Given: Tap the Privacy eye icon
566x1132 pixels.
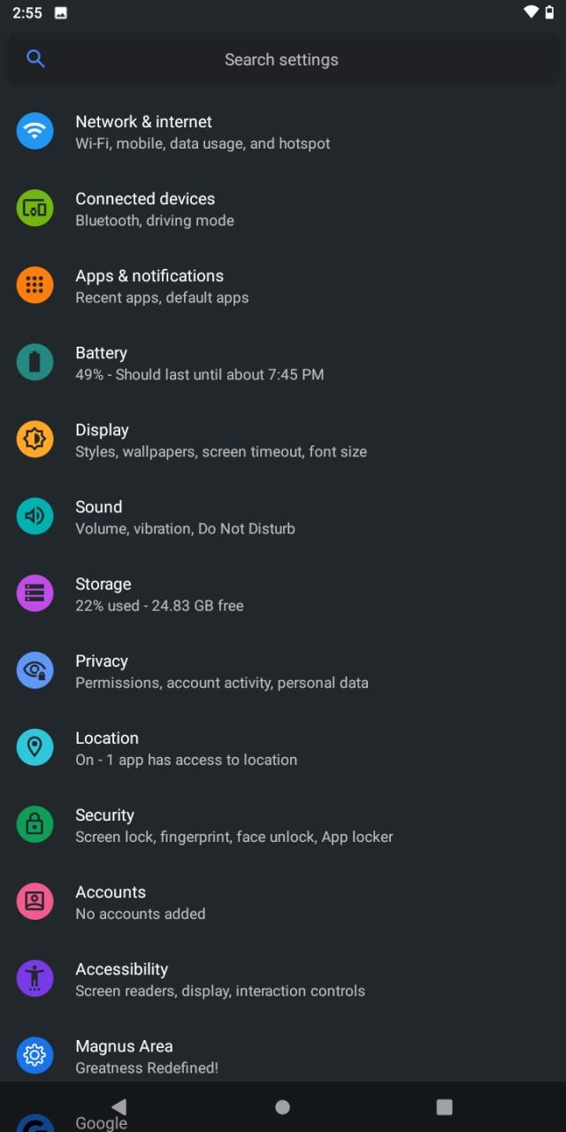Looking at the screenshot, I should 34,670.
